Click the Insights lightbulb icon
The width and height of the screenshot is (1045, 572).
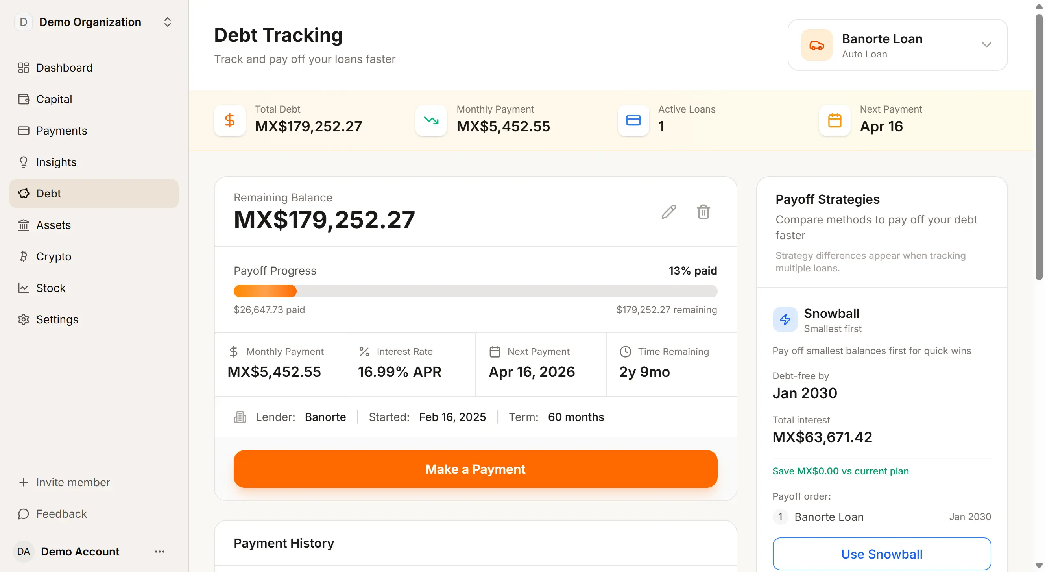click(24, 162)
